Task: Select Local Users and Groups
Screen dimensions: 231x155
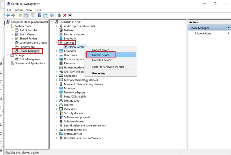Action: [x=33, y=42]
